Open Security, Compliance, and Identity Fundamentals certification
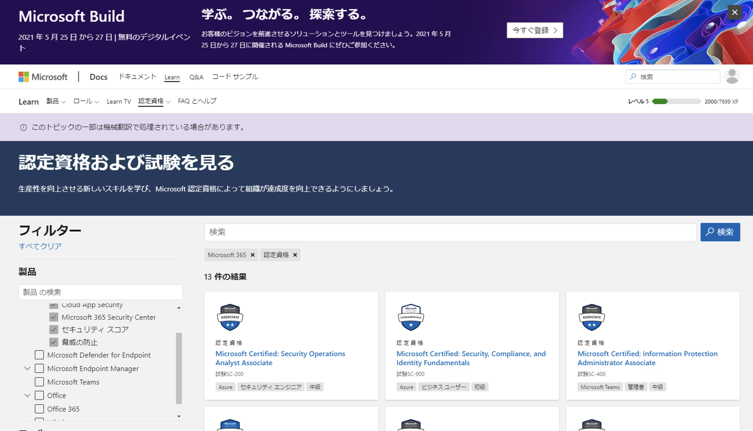 pyautogui.click(x=471, y=358)
